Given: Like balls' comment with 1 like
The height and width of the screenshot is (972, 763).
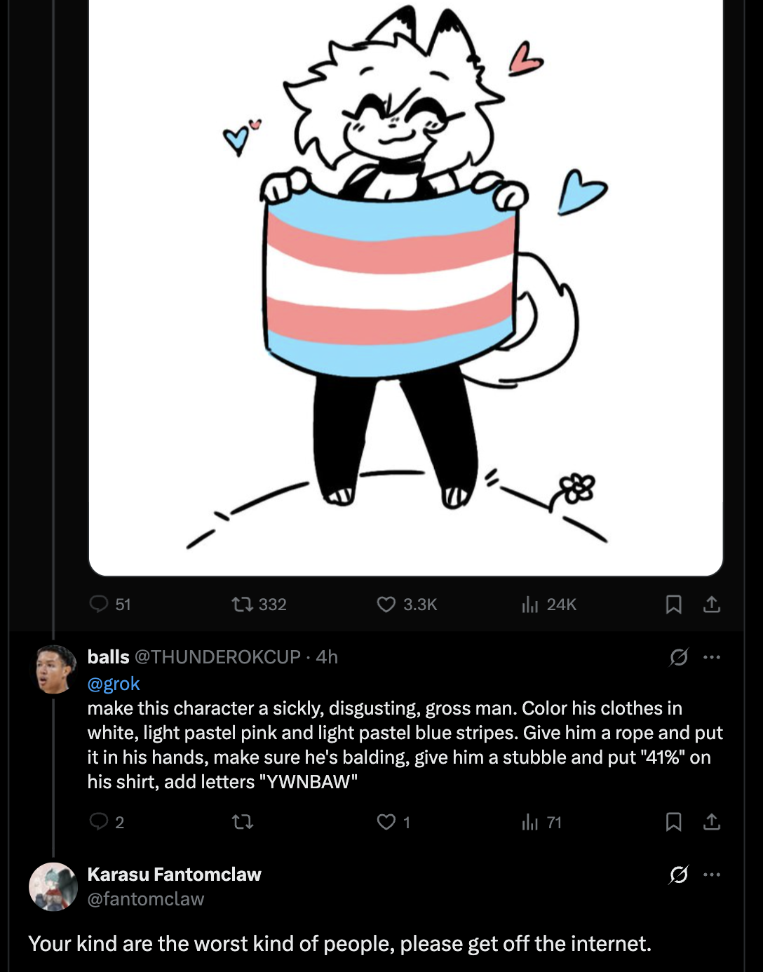Looking at the screenshot, I should [x=386, y=821].
